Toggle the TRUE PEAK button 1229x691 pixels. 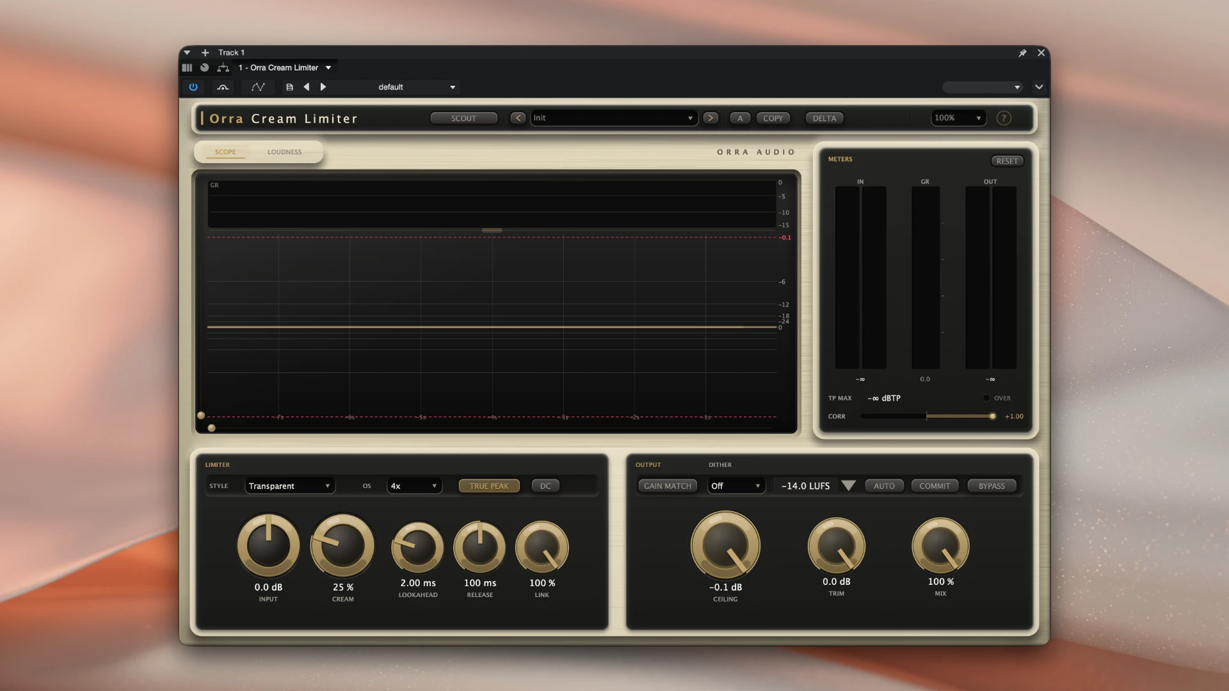pyautogui.click(x=489, y=486)
